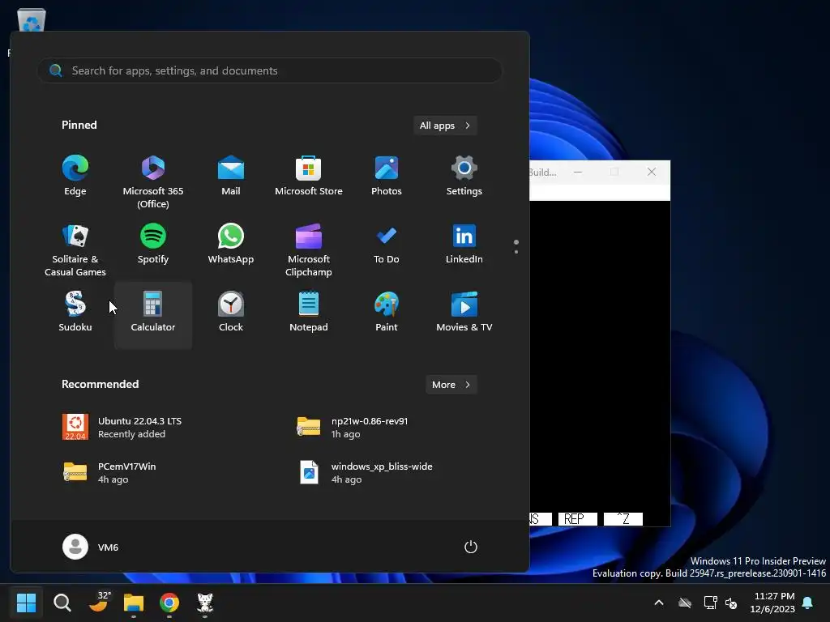The image size is (830, 622).
Task: Open the VM6 user account menu
Action: tap(91, 547)
